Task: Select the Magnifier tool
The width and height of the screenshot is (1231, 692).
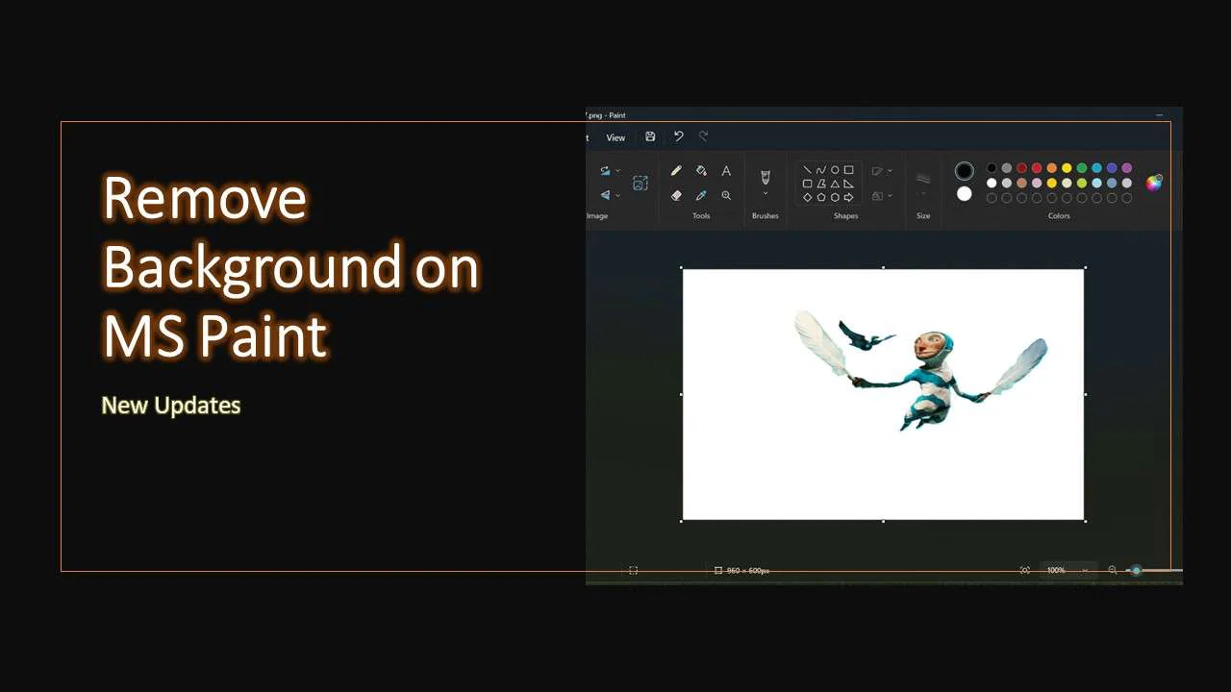Action: pos(726,195)
